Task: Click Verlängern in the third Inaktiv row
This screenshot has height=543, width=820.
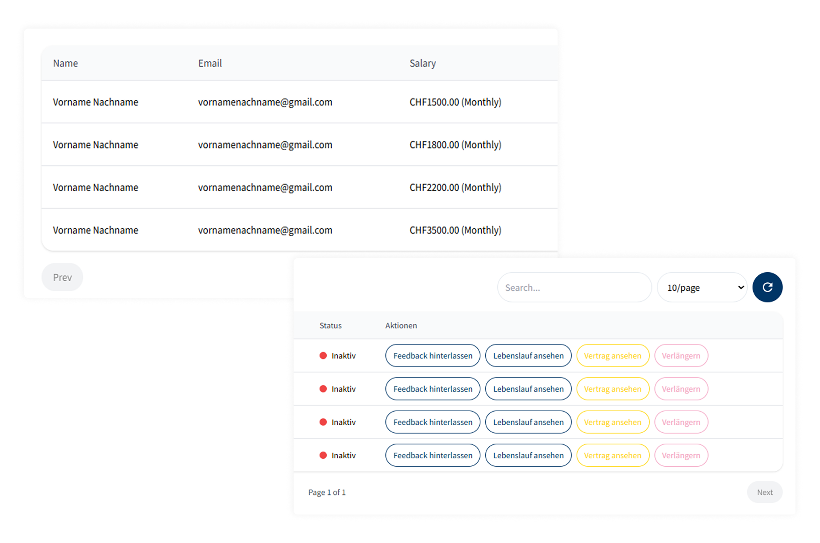Action: coord(681,422)
